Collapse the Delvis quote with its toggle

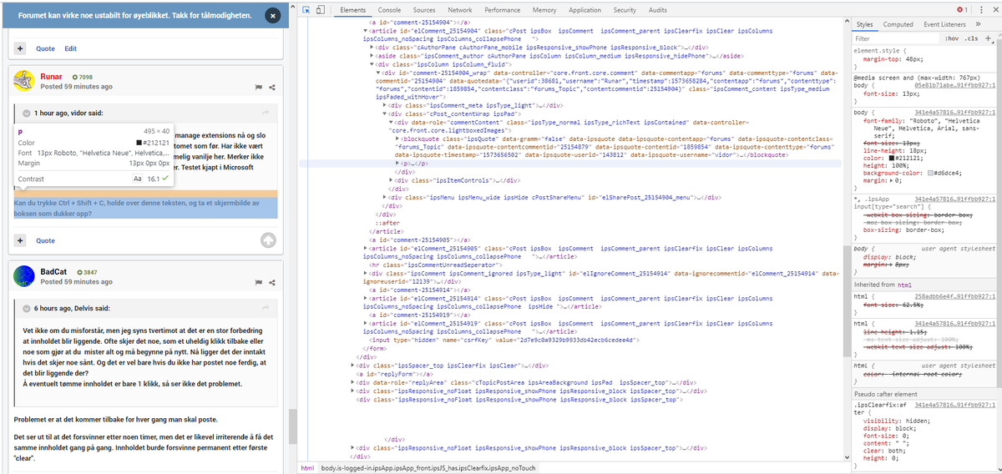pyautogui.click(x=27, y=308)
